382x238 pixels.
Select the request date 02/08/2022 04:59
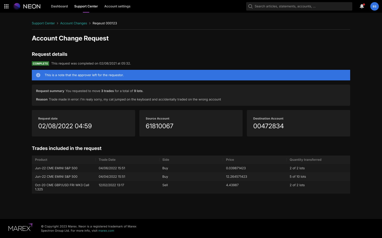(x=65, y=126)
